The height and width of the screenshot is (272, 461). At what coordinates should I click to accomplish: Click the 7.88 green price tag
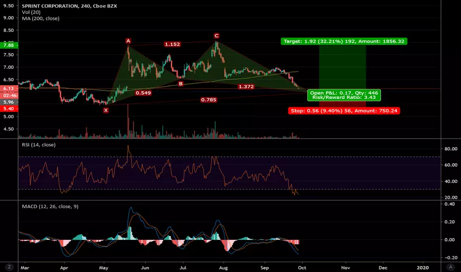(9, 45)
